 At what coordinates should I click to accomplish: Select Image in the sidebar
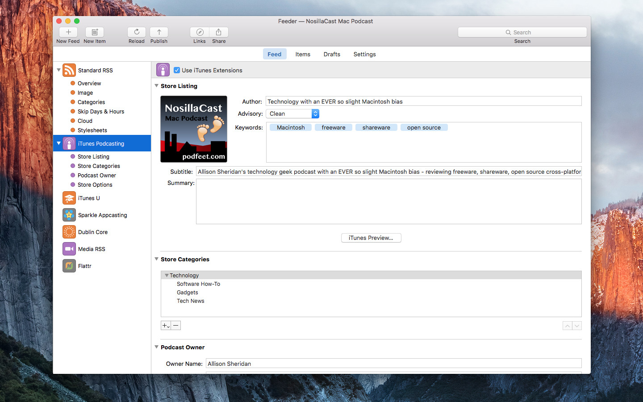tap(85, 92)
